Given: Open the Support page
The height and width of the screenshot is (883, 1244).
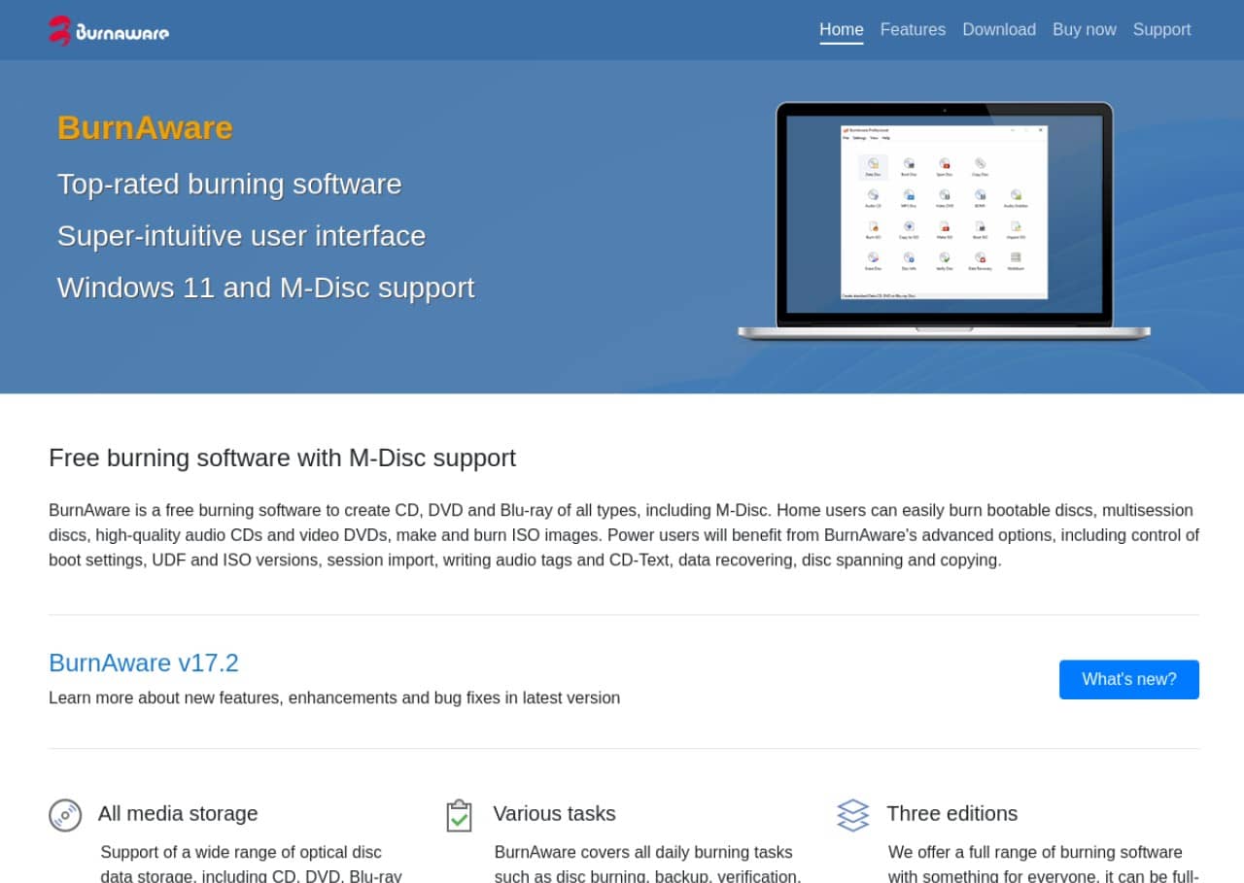Looking at the screenshot, I should pos(1161,29).
